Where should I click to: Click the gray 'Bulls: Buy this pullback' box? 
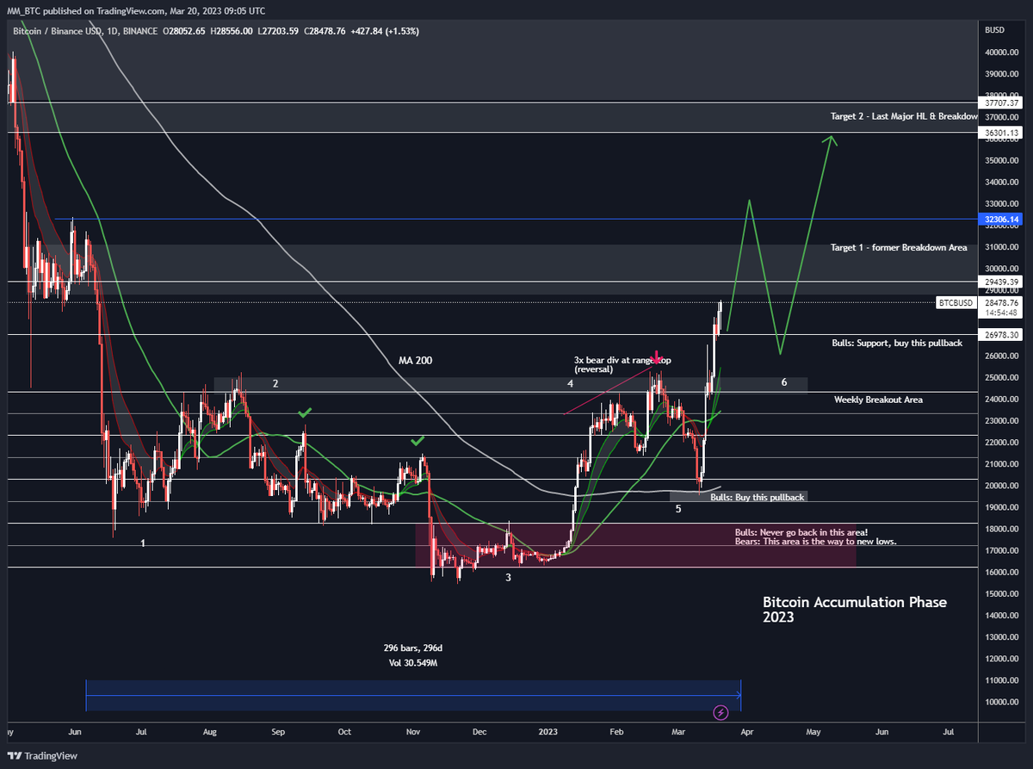[x=739, y=497]
